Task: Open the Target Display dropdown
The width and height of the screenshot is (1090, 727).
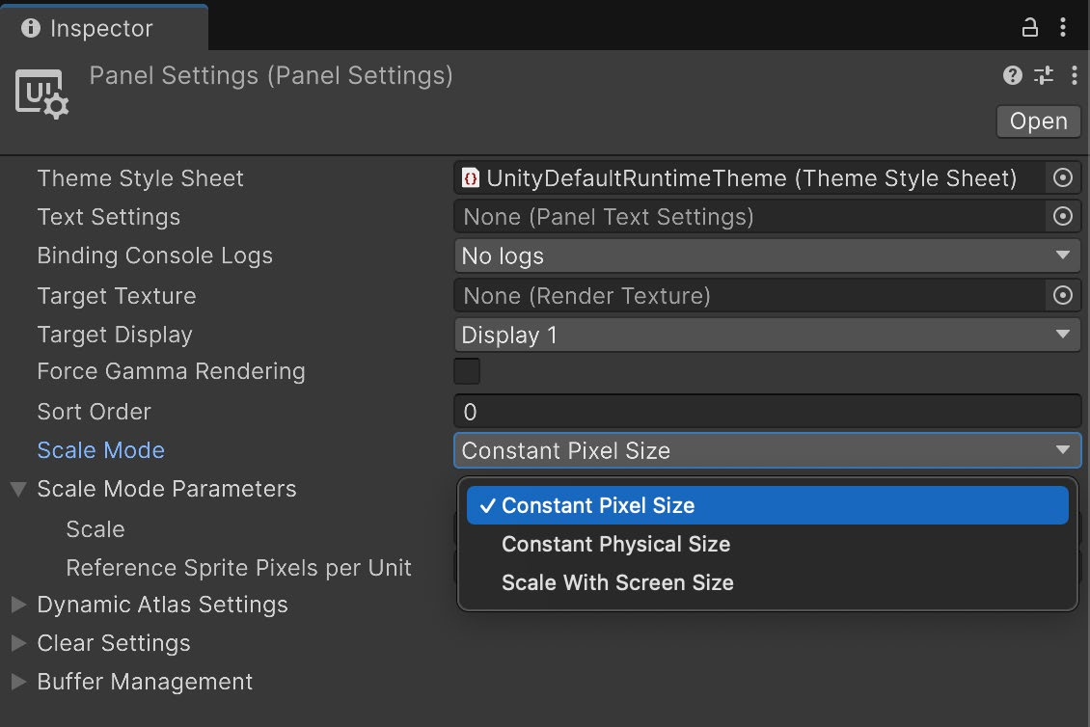Action: tap(768, 335)
